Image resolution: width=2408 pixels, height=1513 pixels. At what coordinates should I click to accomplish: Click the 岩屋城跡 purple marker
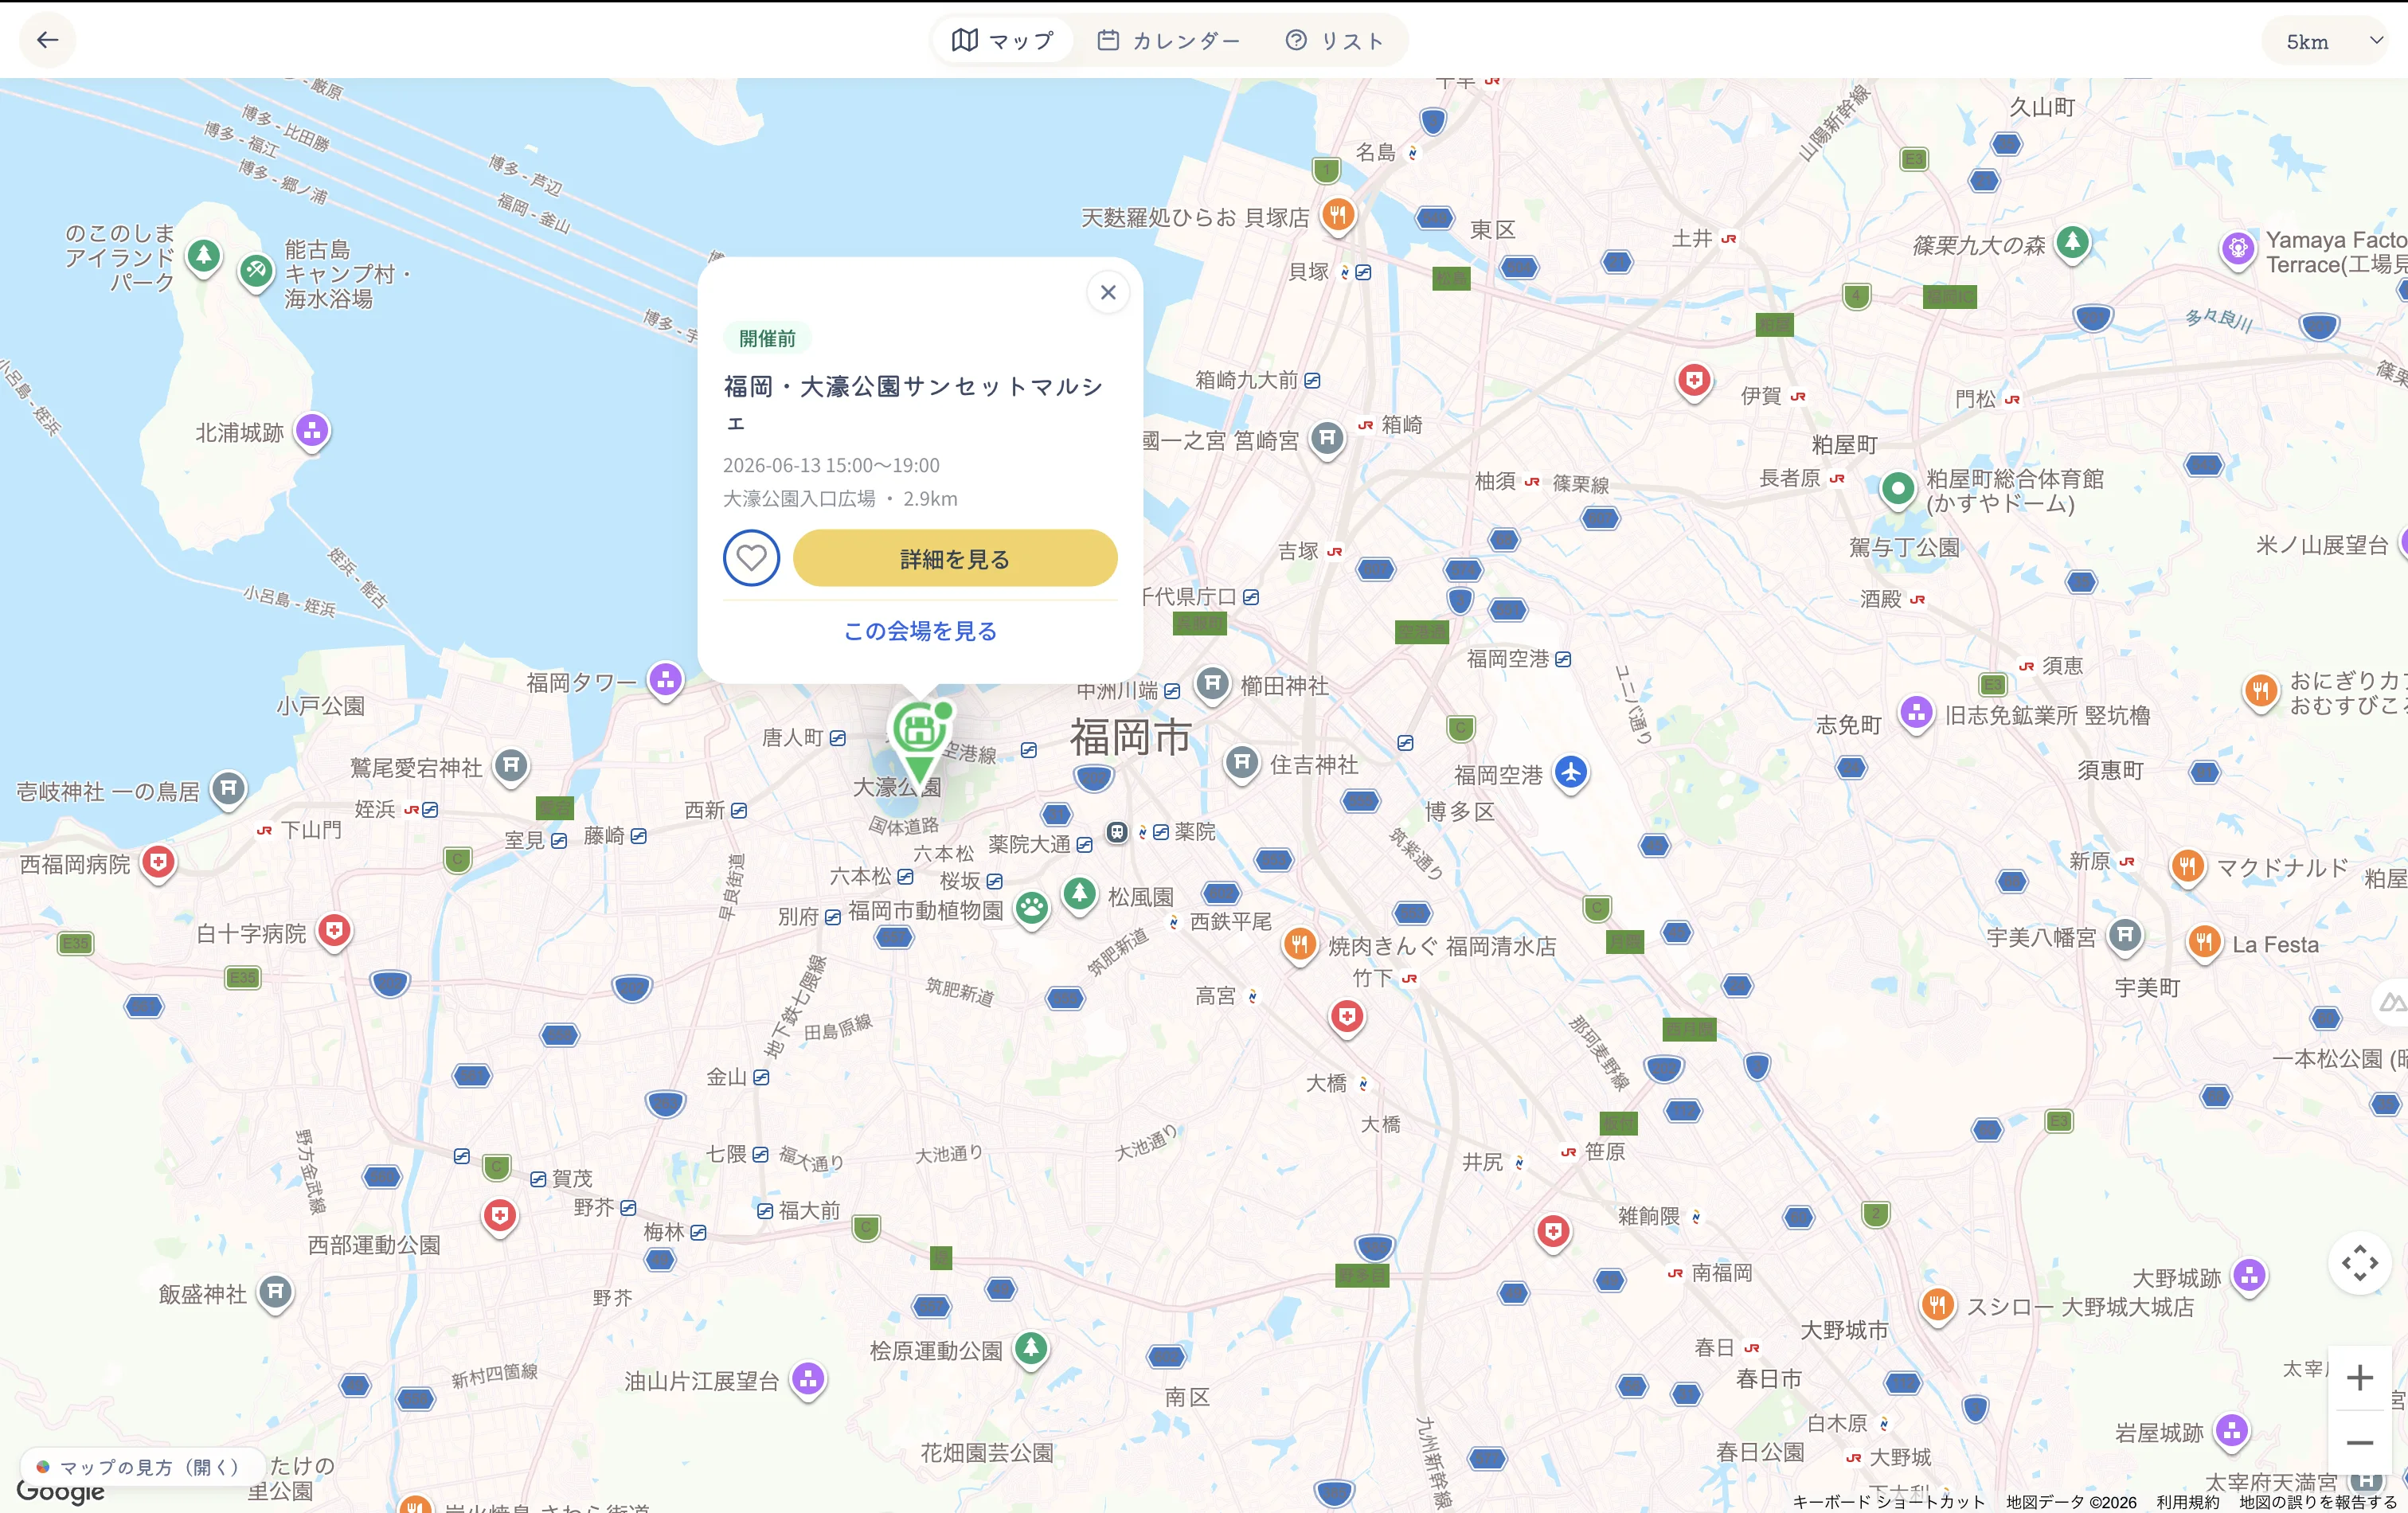[2232, 1431]
